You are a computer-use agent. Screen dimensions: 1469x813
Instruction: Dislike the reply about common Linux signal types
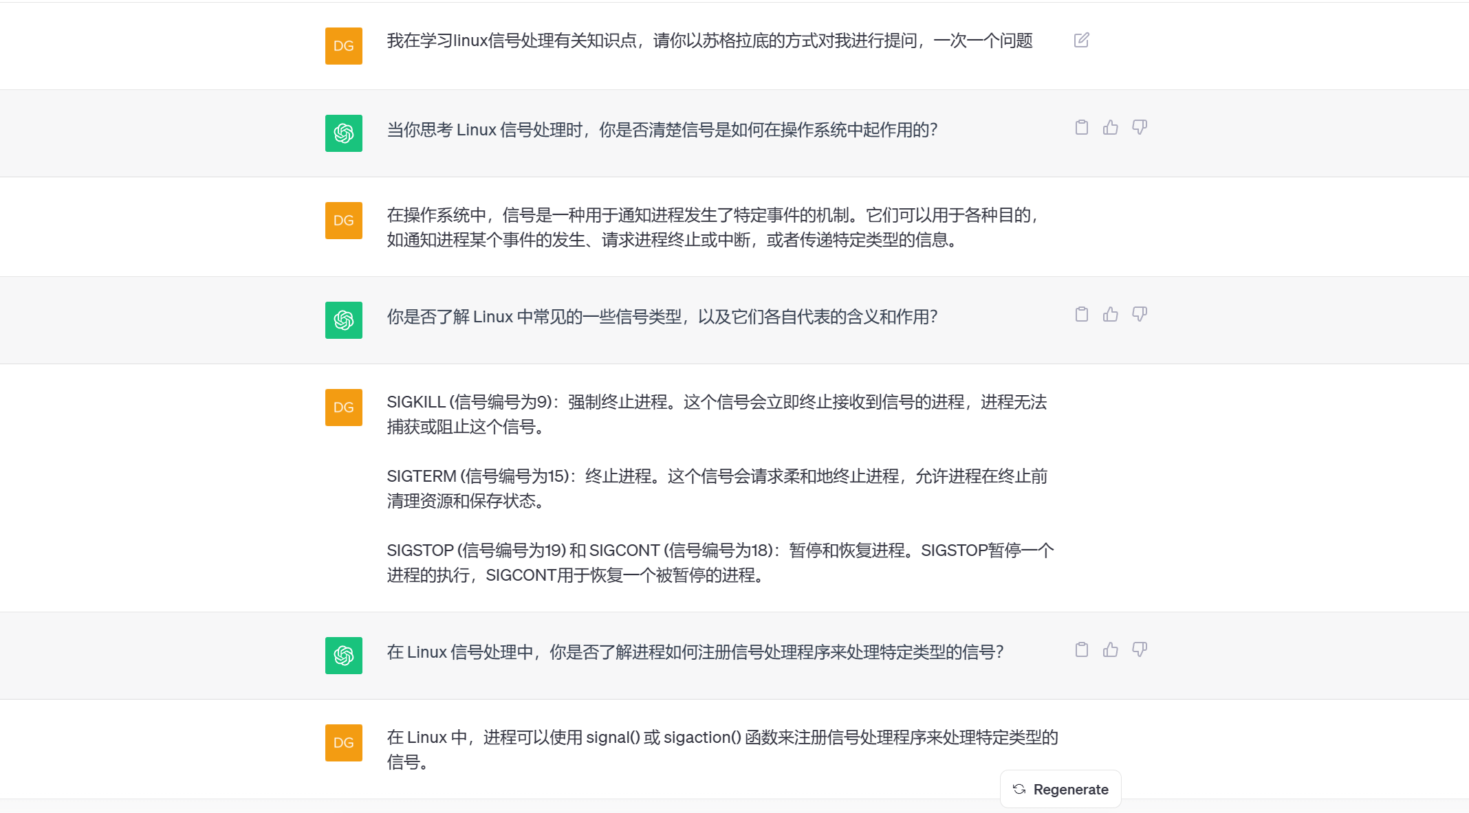1140,314
